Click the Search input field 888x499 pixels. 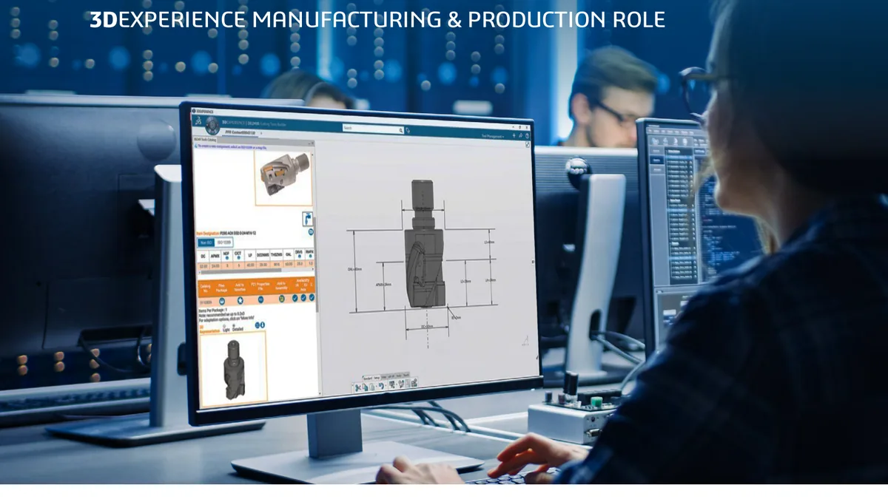click(x=372, y=129)
